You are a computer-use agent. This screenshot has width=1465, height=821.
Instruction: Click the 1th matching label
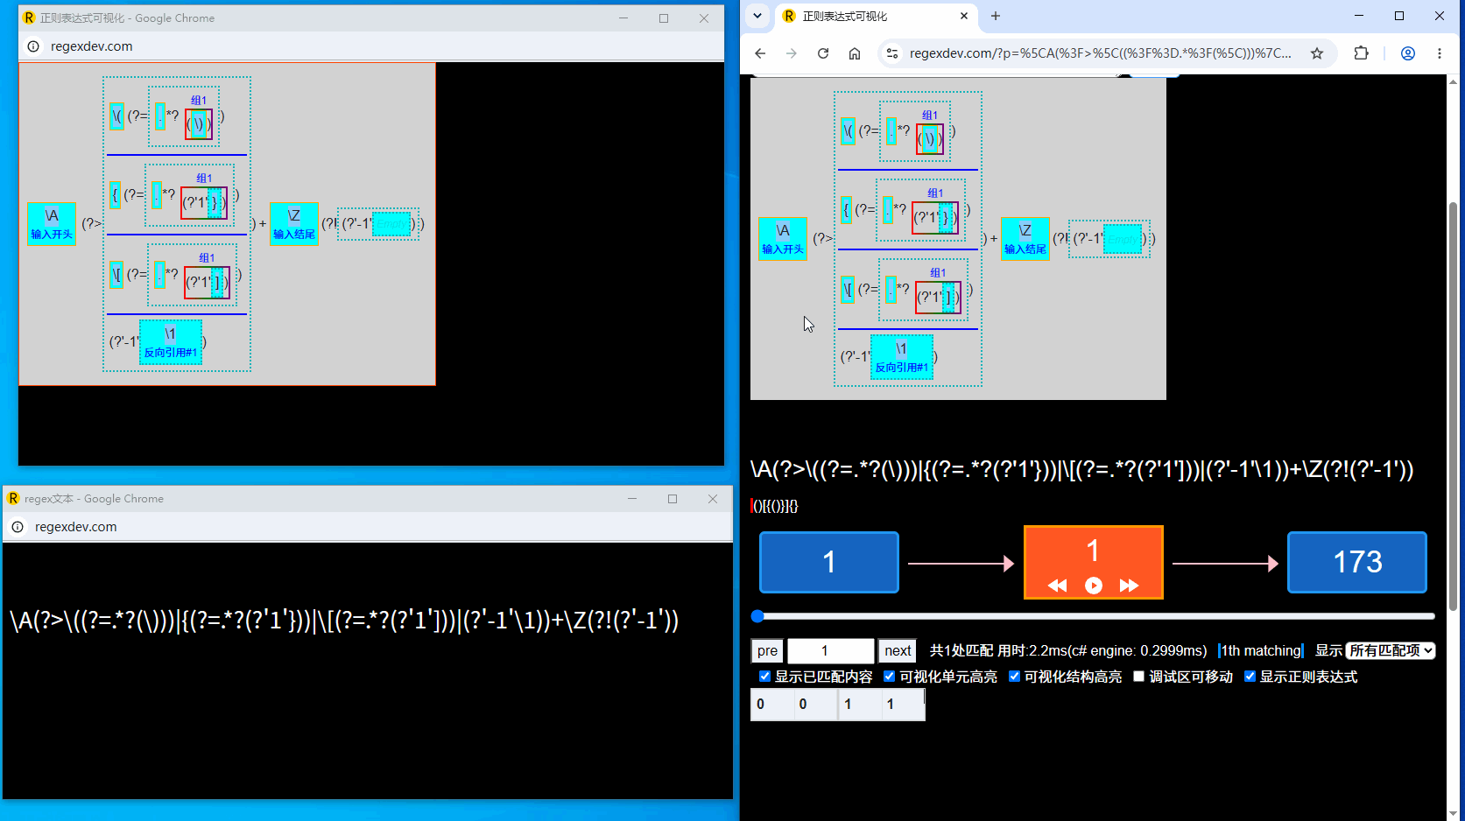[x=1261, y=650]
